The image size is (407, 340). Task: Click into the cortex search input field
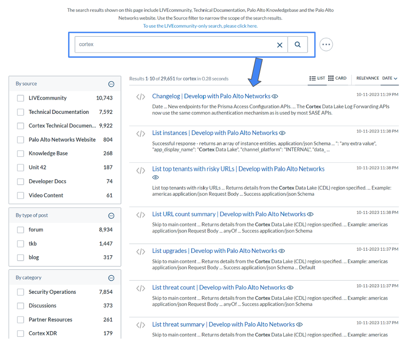pyautogui.click(x=175, y=44)
